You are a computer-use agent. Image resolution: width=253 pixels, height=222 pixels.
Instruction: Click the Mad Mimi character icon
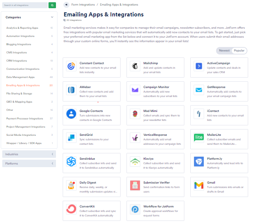(x=135, y=114)
